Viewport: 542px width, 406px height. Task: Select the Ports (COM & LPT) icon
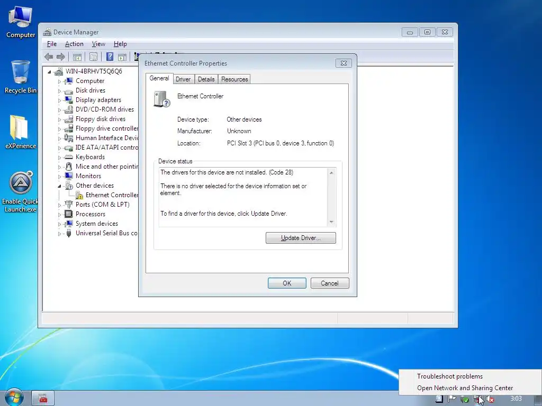tap(69, 205)
